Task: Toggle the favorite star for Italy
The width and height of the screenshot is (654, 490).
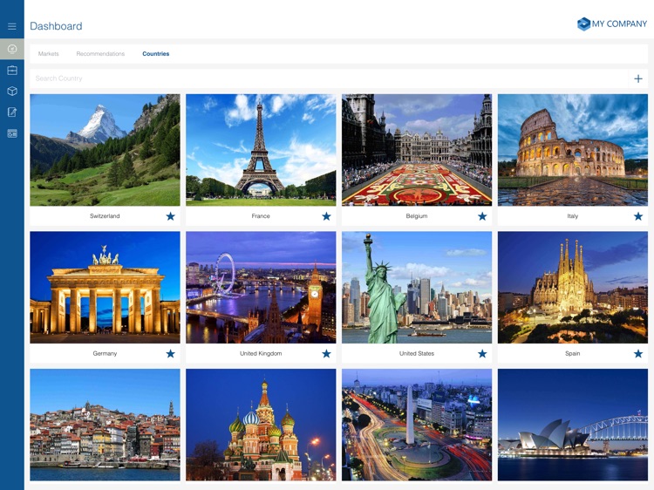Action: point(638,216)
